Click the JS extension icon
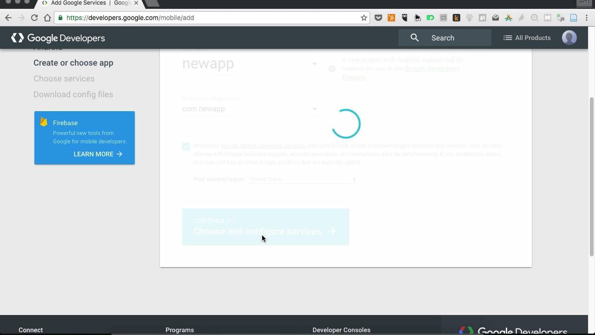Screen dimensions: 595x335 [561, 18]
